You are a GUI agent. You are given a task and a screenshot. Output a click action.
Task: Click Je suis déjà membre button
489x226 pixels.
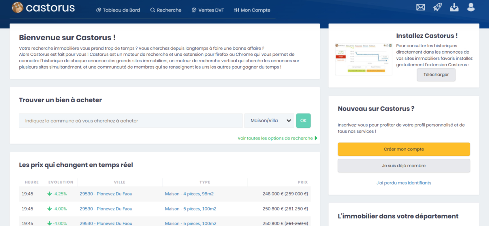(x=404, y=166)
